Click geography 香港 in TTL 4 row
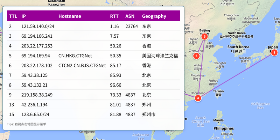 [146, 46]
